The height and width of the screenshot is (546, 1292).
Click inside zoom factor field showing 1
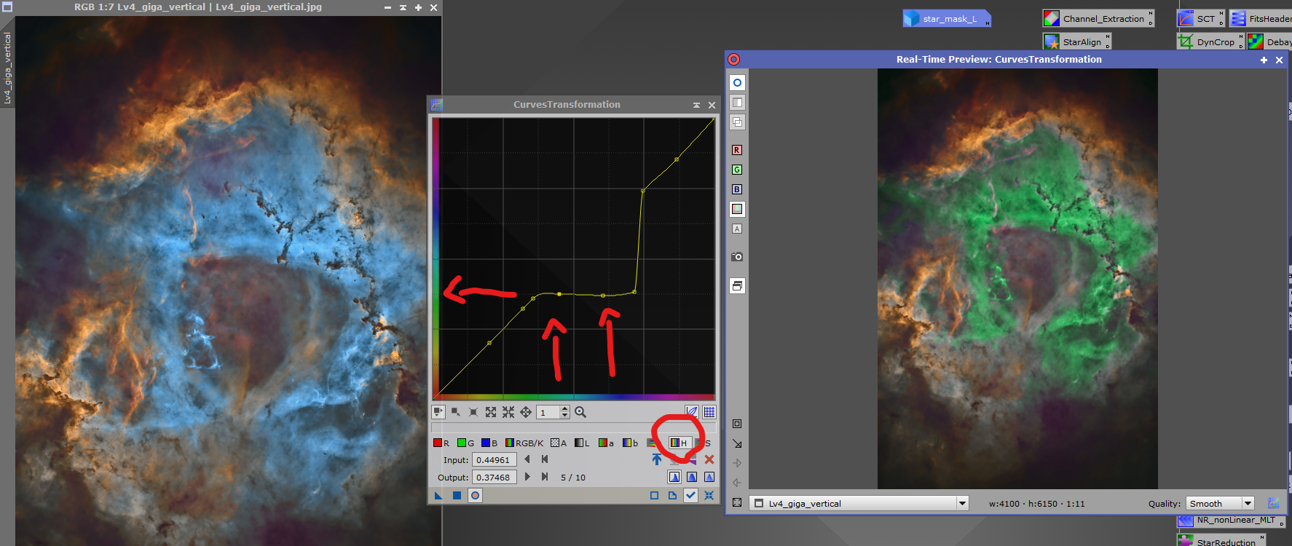[548, 412]
